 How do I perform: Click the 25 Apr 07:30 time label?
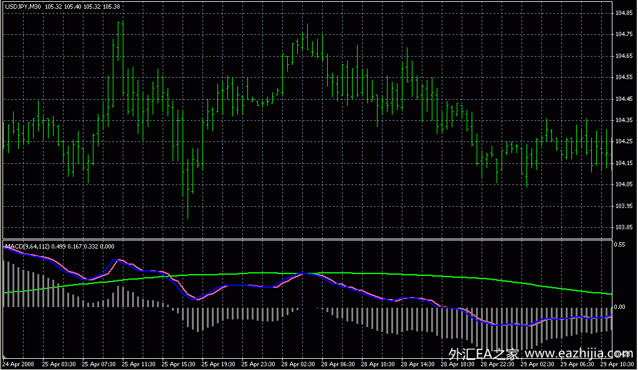pyautogui.click(x=98, y=364)
